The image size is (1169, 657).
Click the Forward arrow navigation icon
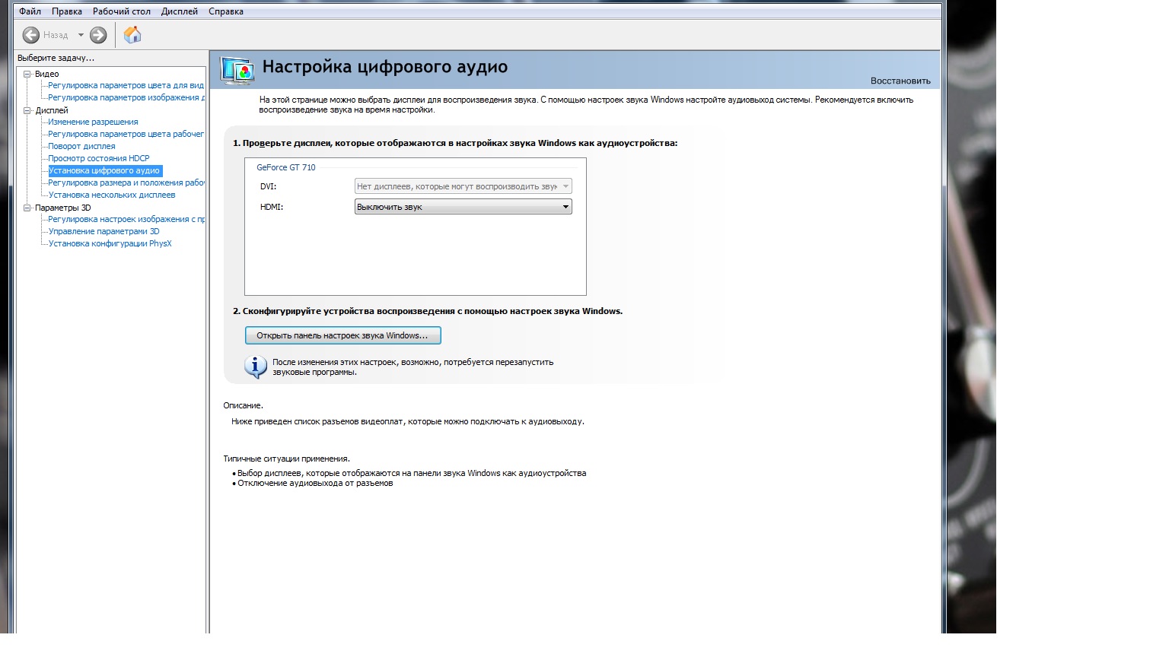pos(98,35)
